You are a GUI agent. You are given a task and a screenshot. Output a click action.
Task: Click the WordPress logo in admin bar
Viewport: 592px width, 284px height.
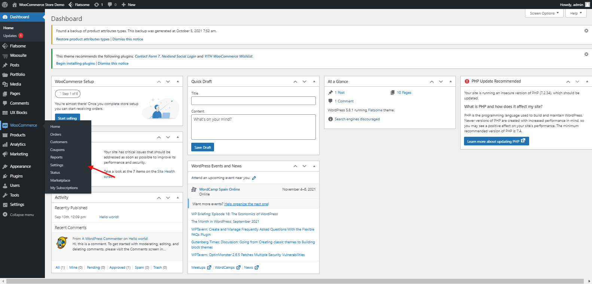(x=5, y=4)
